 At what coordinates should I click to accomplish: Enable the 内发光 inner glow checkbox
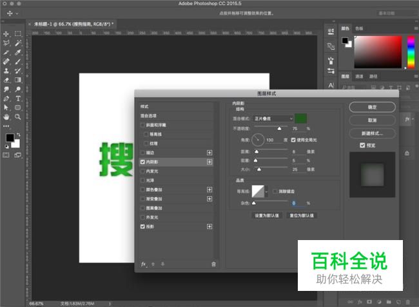(x=142, y=171)
